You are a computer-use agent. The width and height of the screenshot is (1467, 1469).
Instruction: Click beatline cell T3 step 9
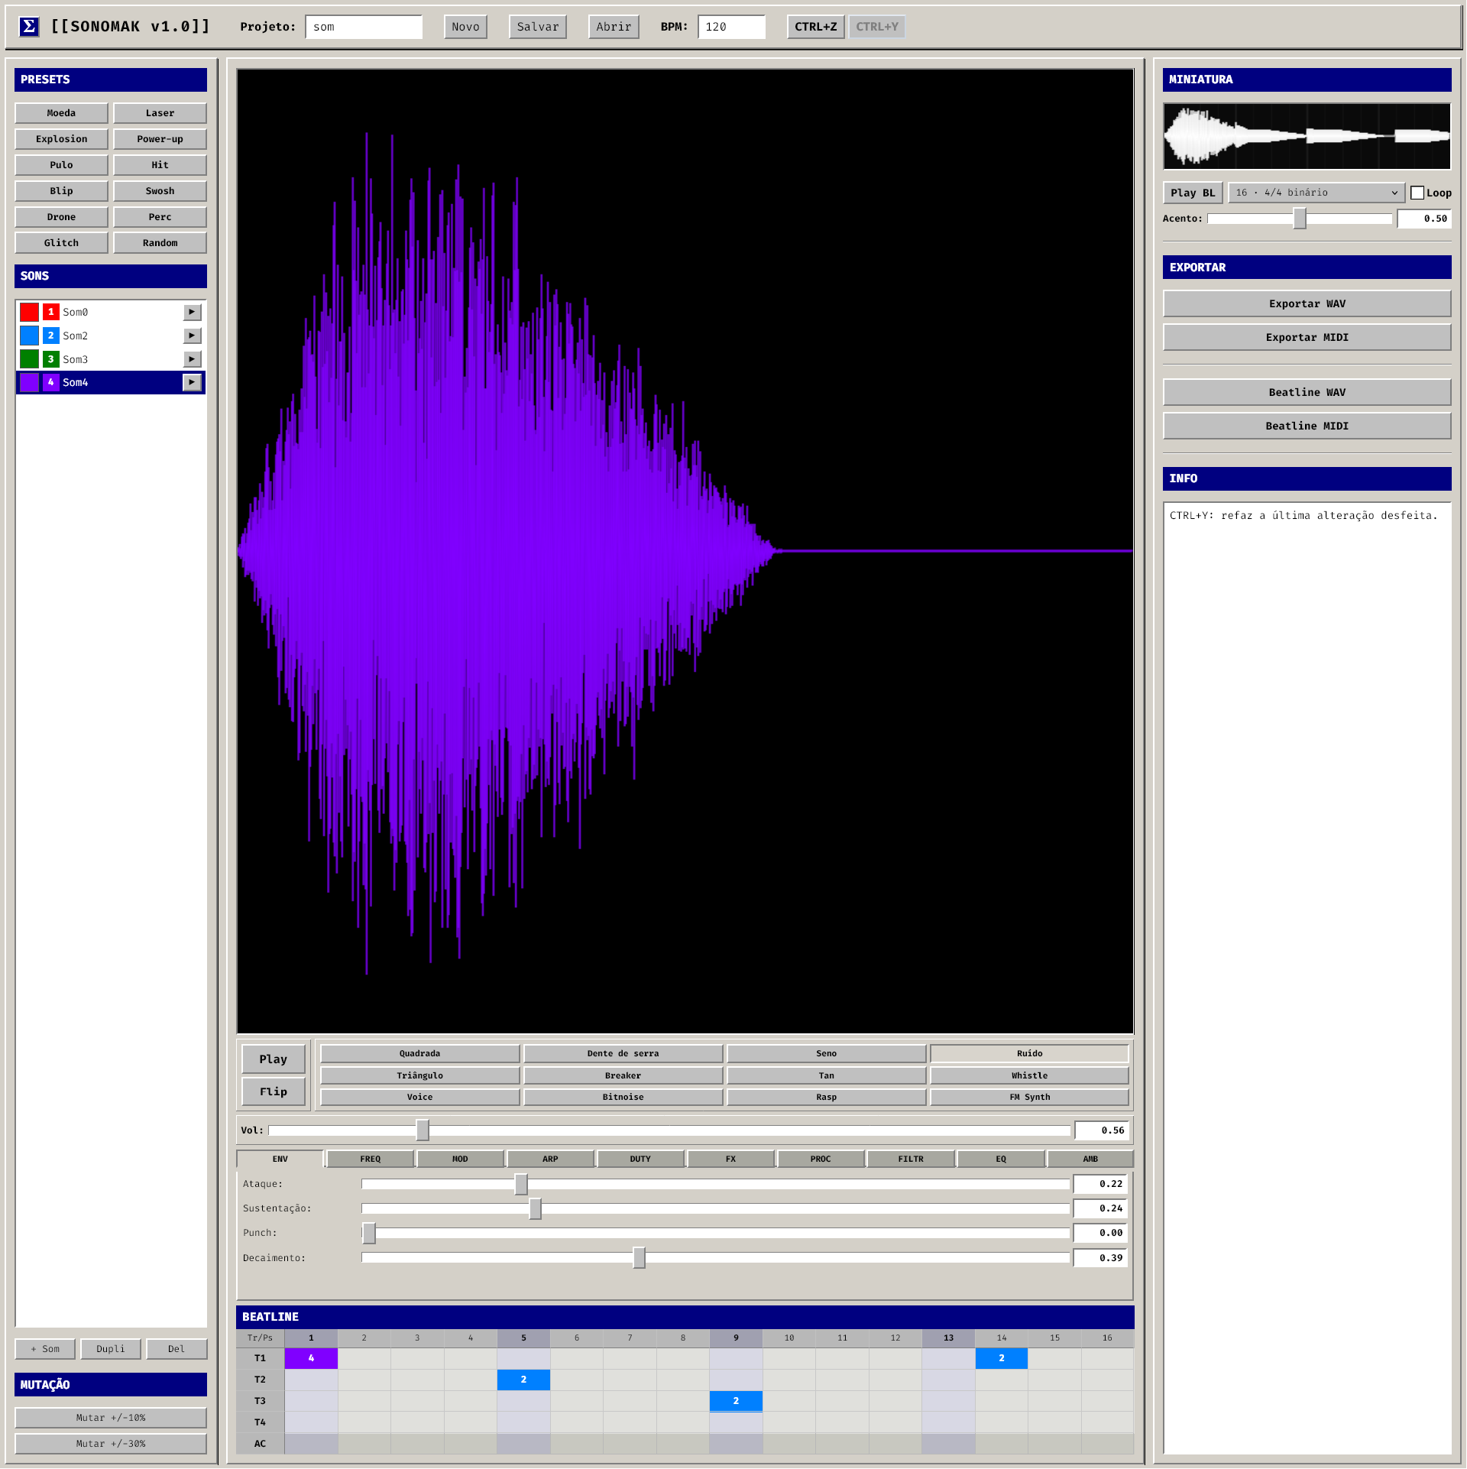[x=736, y=1401]
